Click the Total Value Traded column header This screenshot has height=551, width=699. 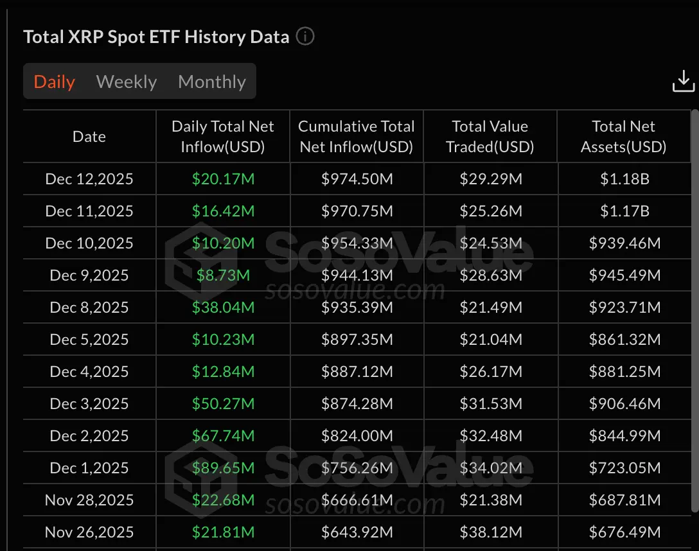point(490,136)
